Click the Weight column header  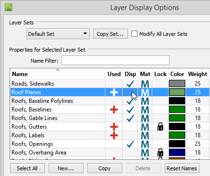coord(198,74)
